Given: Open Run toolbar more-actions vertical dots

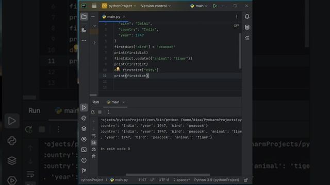Looking at the screenshot, I should (x=108, y=112).
